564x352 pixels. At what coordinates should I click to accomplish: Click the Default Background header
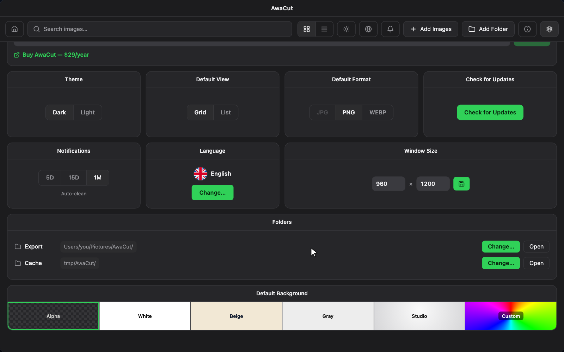click(x=282, y=294)
